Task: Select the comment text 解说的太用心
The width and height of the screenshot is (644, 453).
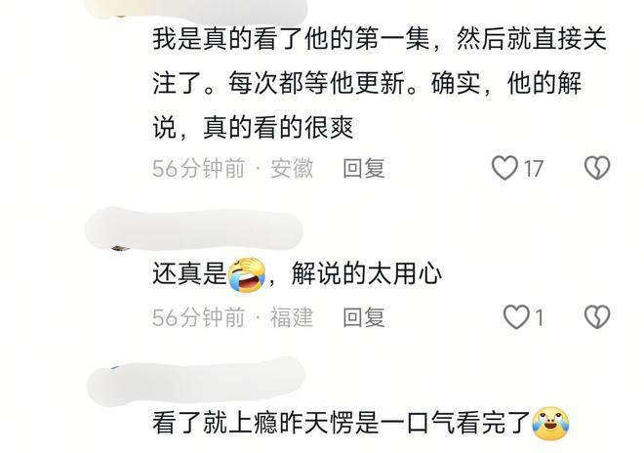Action: click(x=367, y=274)
